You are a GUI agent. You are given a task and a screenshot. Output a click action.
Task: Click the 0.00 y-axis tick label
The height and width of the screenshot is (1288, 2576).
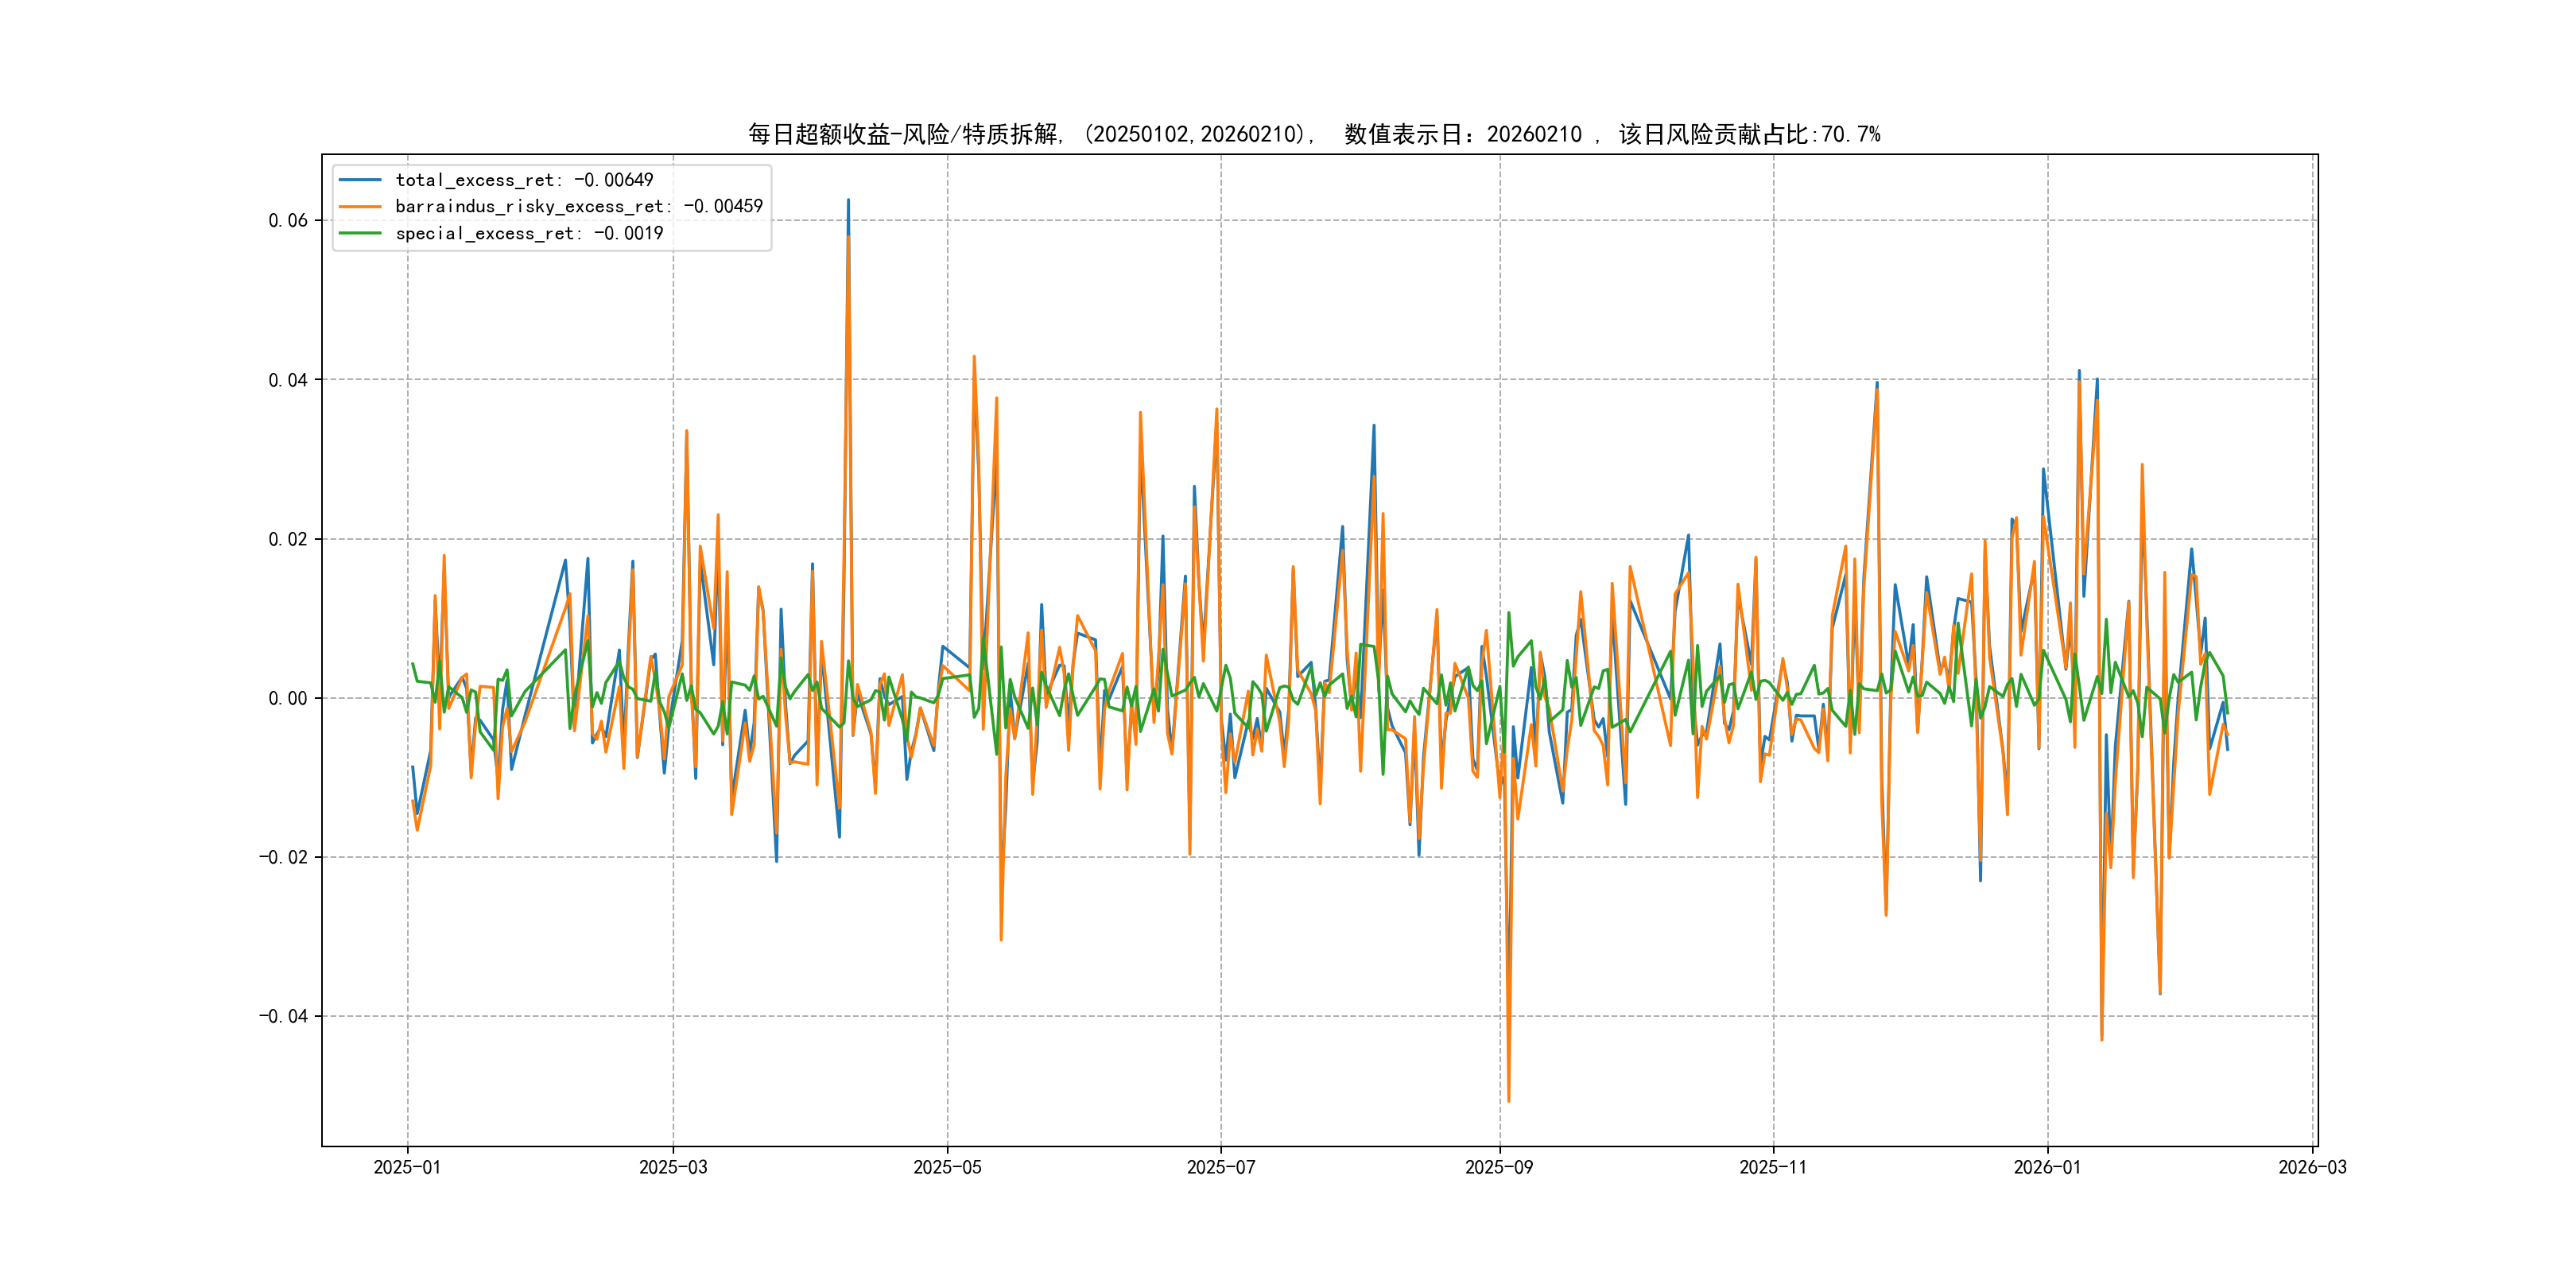point(287,698)
